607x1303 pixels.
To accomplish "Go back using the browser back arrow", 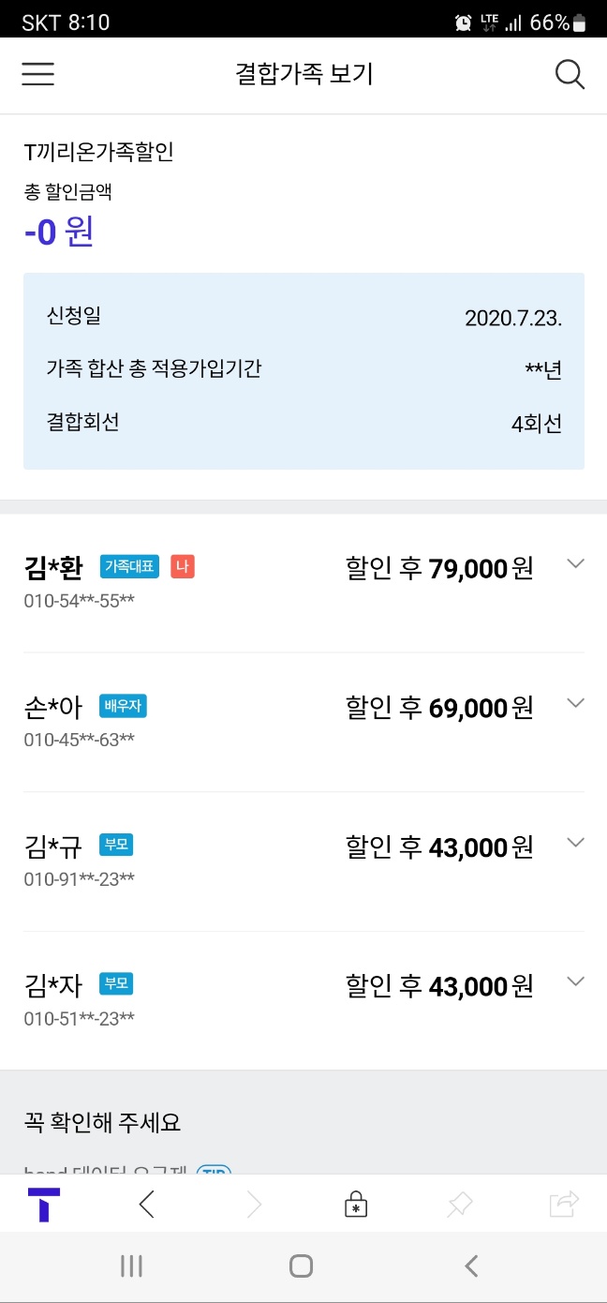I will point(146,1205).
